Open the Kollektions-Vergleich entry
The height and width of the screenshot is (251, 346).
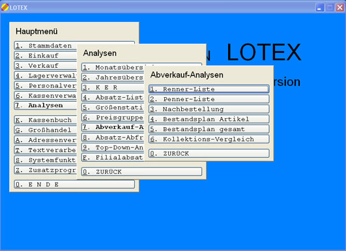(209, 139)
